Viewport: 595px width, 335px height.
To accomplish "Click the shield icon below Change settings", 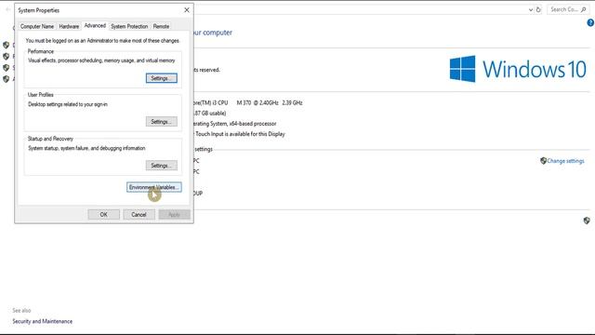I will click(x=587, y=221).
